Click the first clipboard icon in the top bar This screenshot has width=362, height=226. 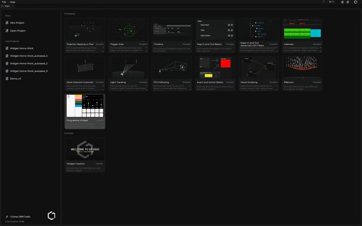(x=342, y=2)
